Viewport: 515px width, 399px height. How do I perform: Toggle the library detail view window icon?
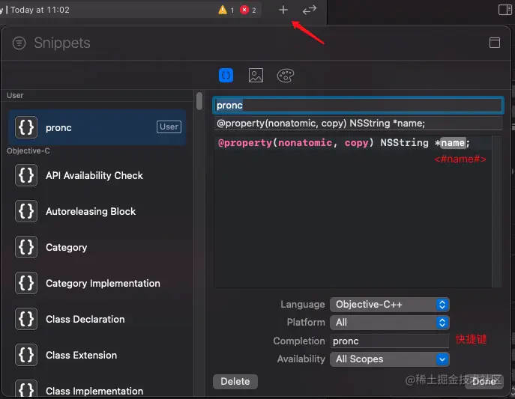(x=495, y=43)
